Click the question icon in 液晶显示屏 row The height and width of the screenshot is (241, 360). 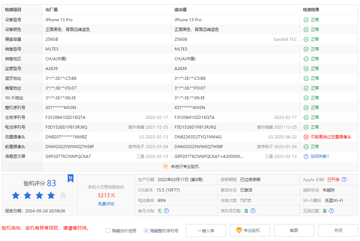click(306, 156)
